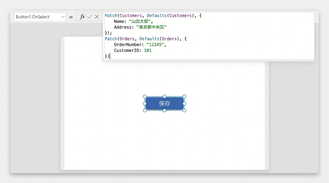Click the CustomerID value 101 in formula

tap(148, 50)
